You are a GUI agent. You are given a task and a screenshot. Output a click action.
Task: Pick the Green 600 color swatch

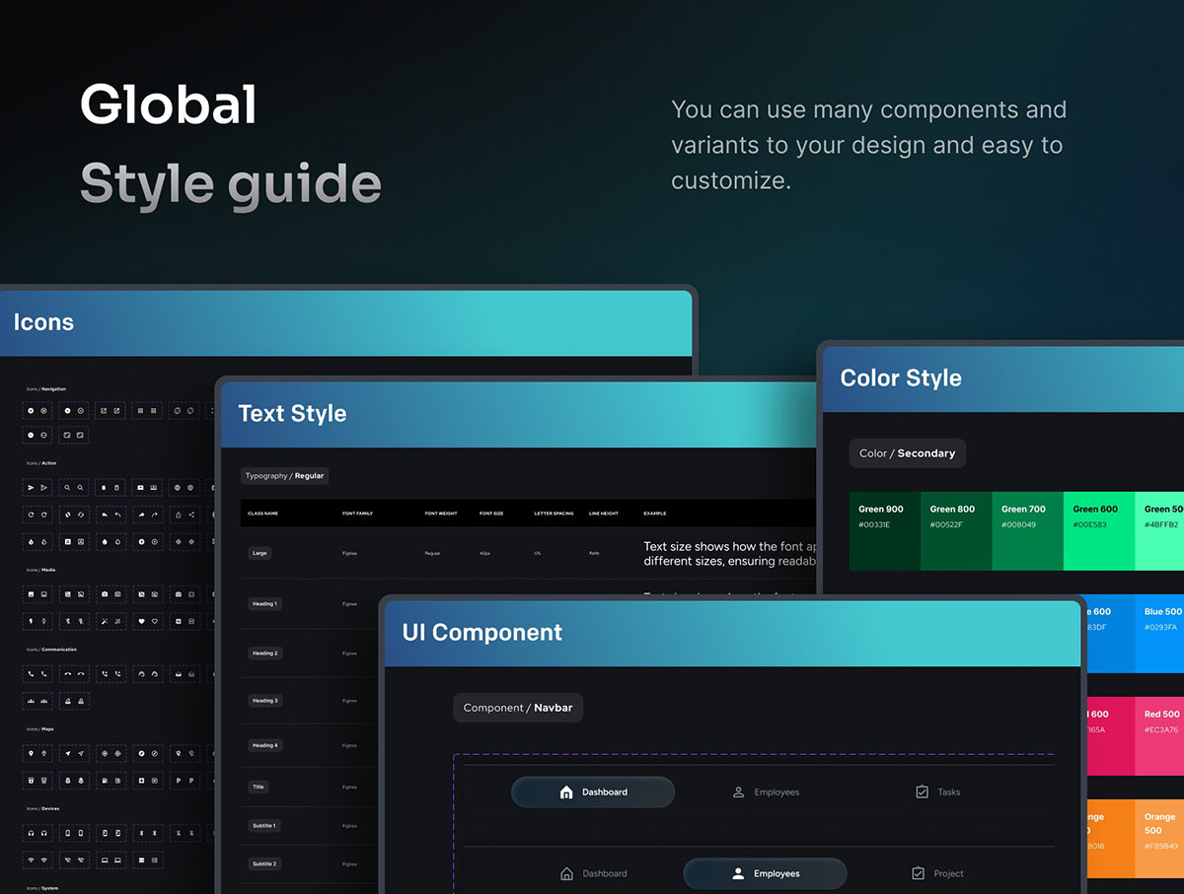1099,531
